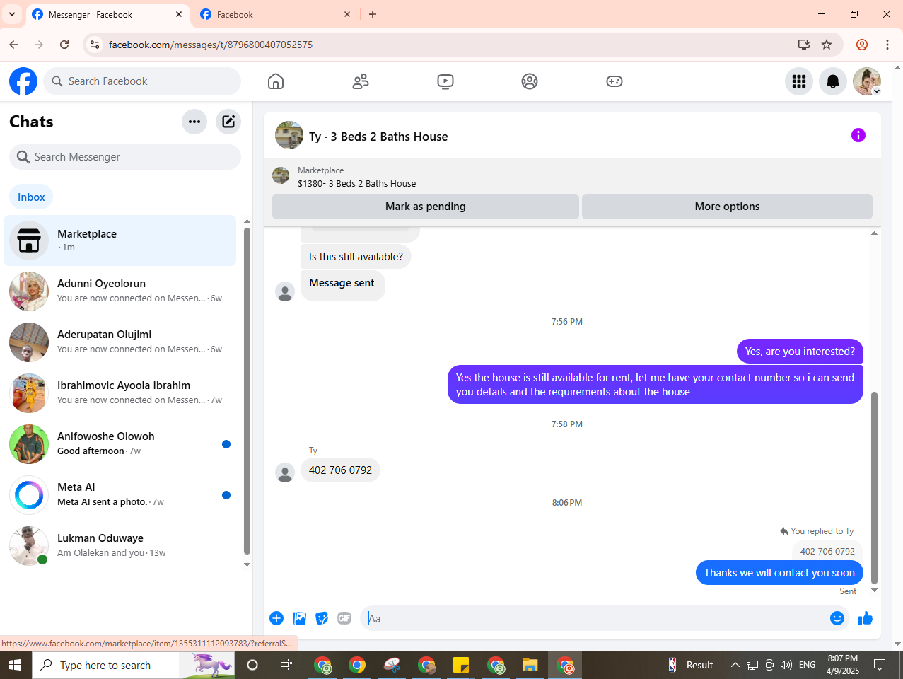Close the Messenger | Facebook tab
903x679 pixels.
(179, 14)
